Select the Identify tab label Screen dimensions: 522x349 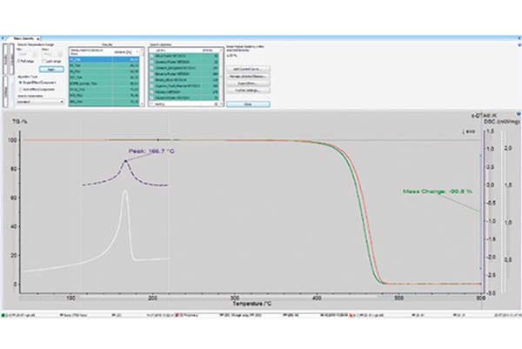point(23,38)
